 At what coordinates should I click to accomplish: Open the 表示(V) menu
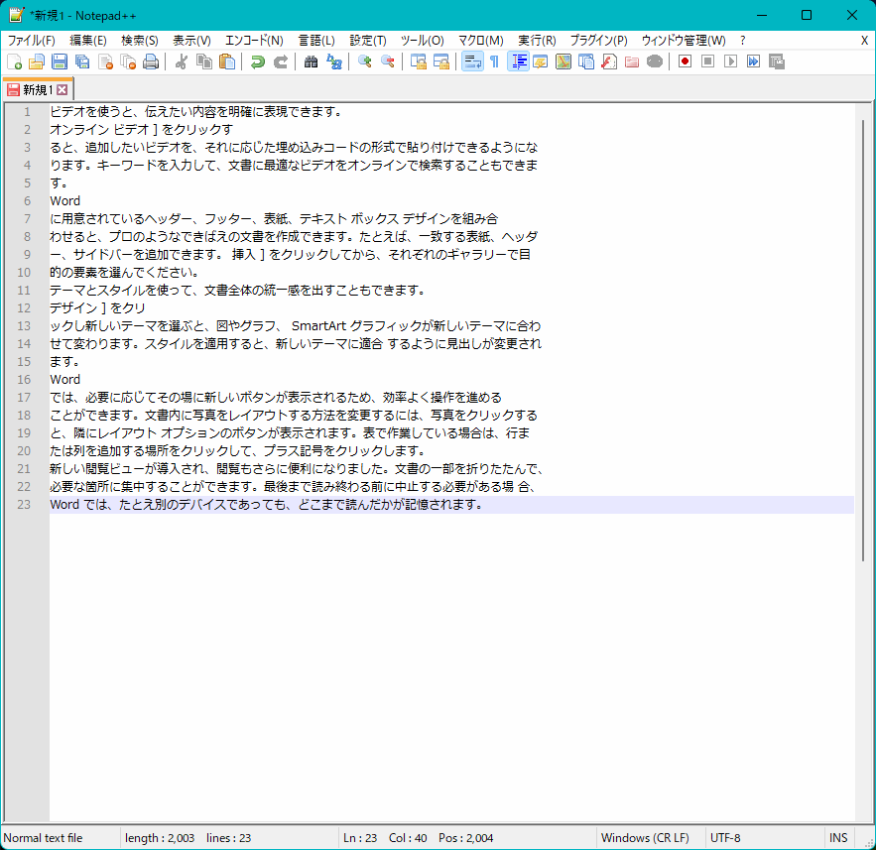[x=191, y=41]
